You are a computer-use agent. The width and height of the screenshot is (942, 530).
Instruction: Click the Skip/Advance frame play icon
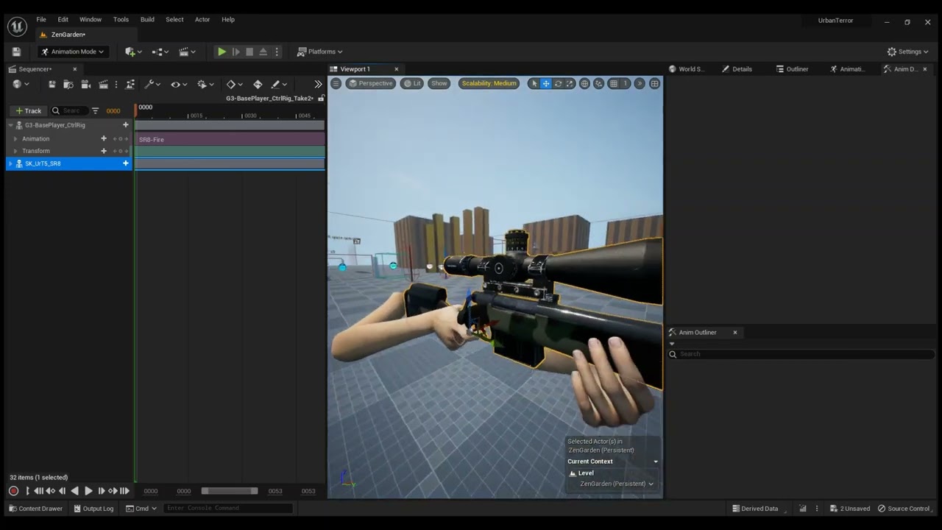point(235,52)
